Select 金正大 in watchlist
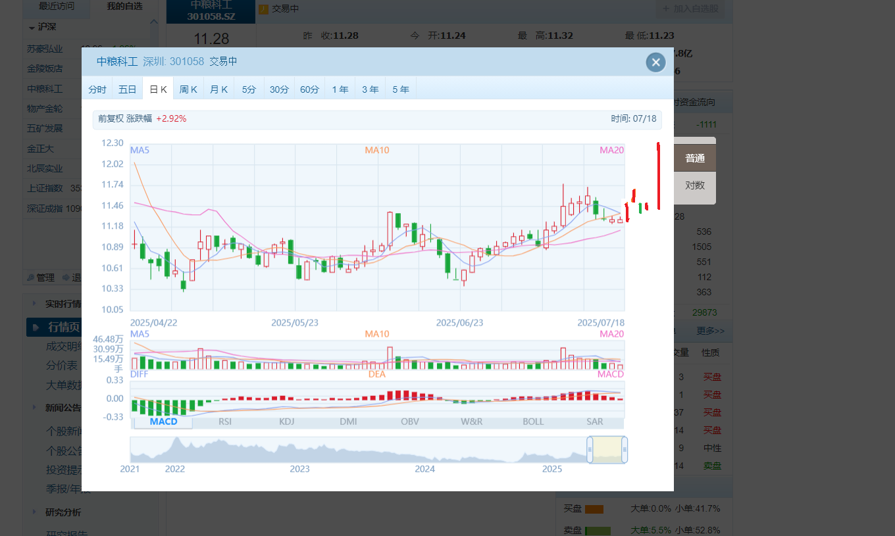 click(40, 149)
